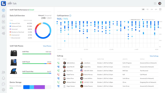This screenshot has width=165, height=93.
Task: Open the user profile avatar
Action: click(160, 4)
